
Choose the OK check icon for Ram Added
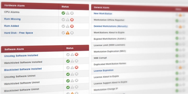pos(63,26)
